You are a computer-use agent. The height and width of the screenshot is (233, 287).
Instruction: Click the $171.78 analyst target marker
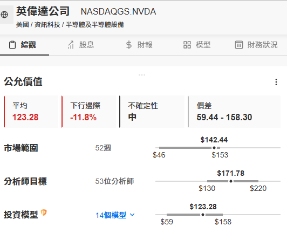pyautogui.click(x=231, y=181)
